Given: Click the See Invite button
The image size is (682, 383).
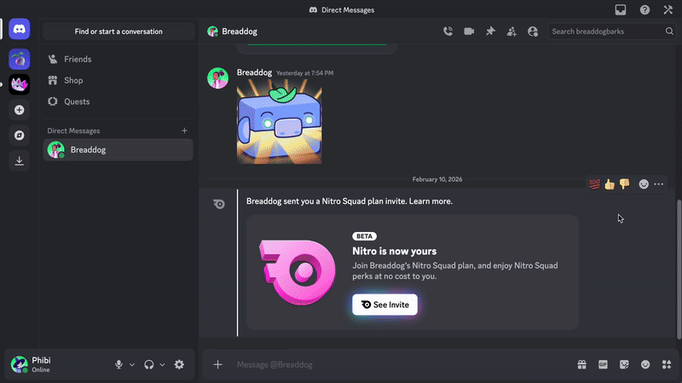Looking at the screenshot, I should click(x=385, y=305).
